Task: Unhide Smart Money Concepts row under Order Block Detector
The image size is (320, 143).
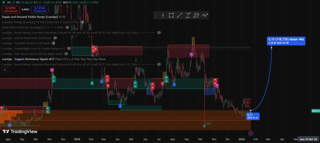Action: click(159, 33)
